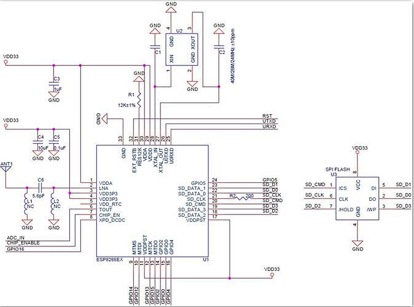Image resolution: width=414 pixels, height=307 pixels.
Task: Select capacitor C5 symbol
Action: tap(54, 142)
